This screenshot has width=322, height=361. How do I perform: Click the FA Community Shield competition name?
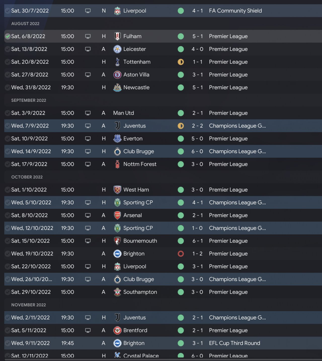pos(235,11)
